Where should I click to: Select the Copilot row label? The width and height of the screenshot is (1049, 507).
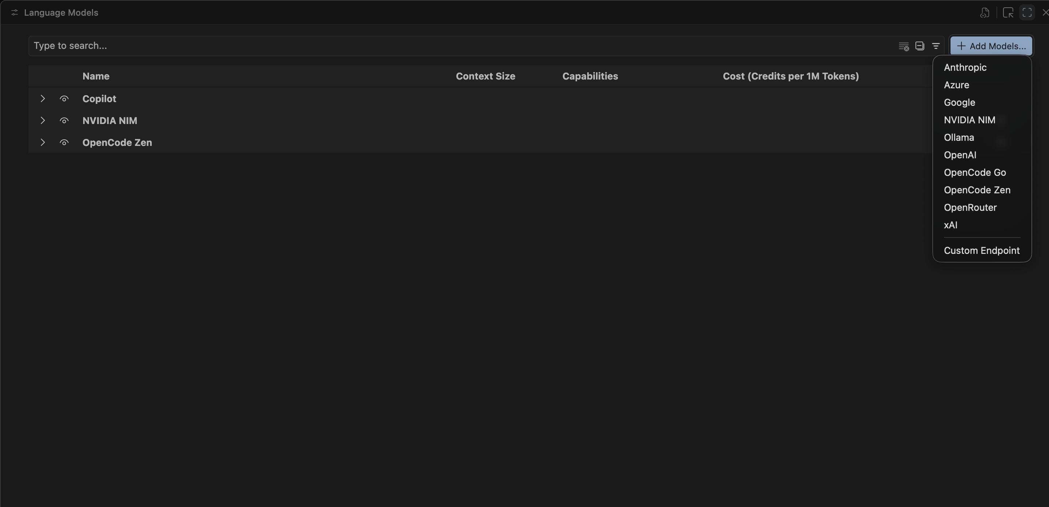coord(99,99)
